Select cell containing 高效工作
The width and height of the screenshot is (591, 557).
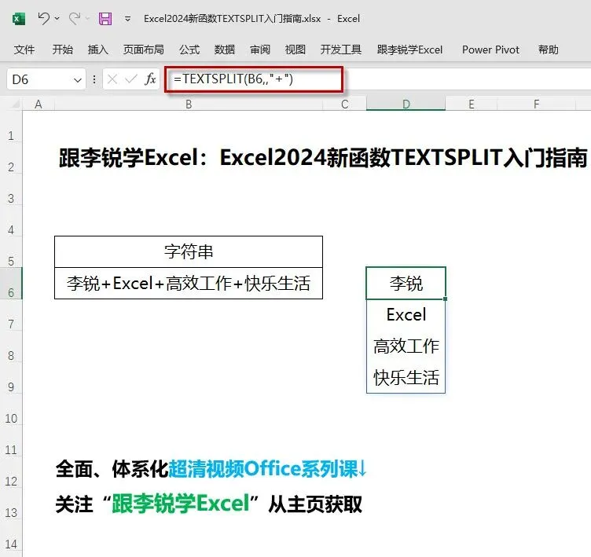tap(406, 346)
